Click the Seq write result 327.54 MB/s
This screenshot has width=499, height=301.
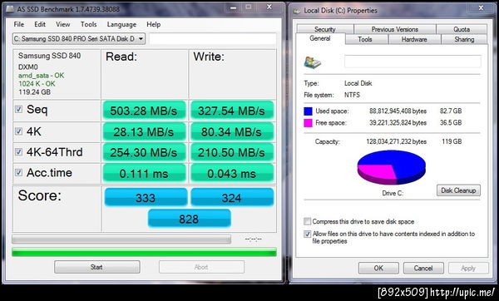pos(232,111)
